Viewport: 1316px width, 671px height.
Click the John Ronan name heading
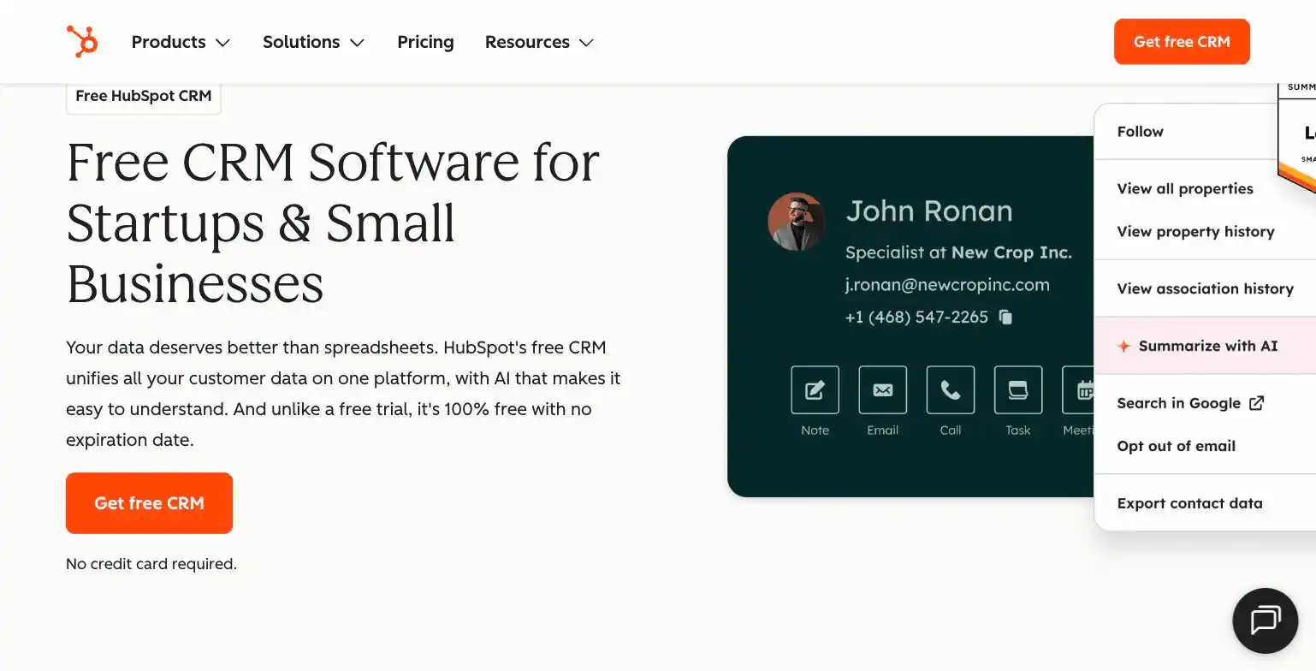pyautogui.click(x=928, y=211)
